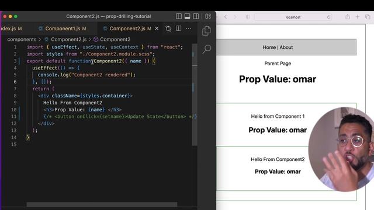Reload page with Safari refresh icon
The width and height of the screenshot is (374, 210).
pos(328,17)
